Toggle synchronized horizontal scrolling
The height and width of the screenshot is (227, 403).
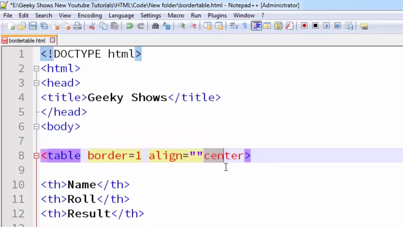pos(219,26)
